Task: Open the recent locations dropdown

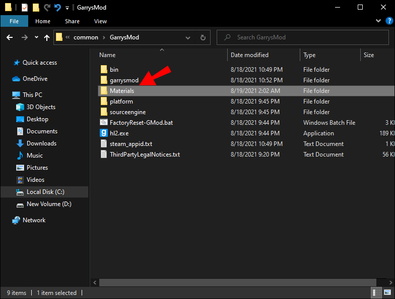Action: point(36,37)
